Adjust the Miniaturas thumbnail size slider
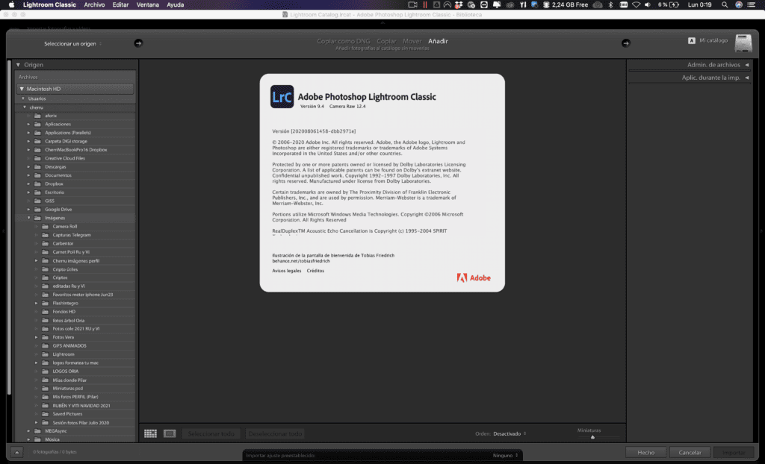 click(x=592, y=437)
